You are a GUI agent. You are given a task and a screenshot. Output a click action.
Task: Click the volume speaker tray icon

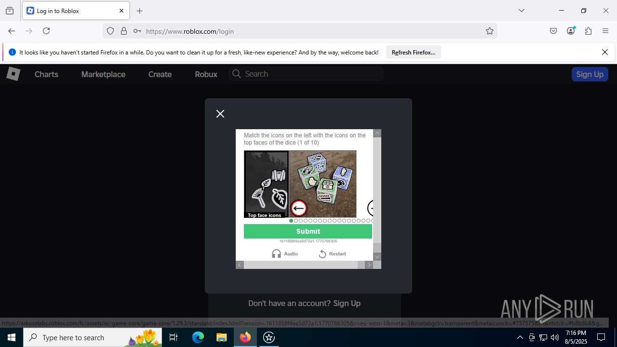pos(555,337)
